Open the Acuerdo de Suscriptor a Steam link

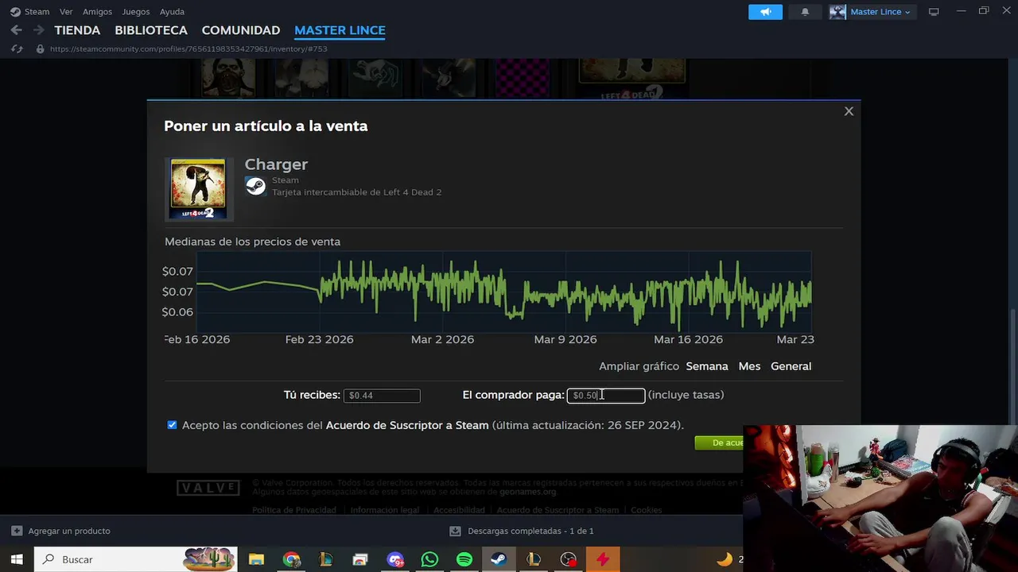(407, 425)
